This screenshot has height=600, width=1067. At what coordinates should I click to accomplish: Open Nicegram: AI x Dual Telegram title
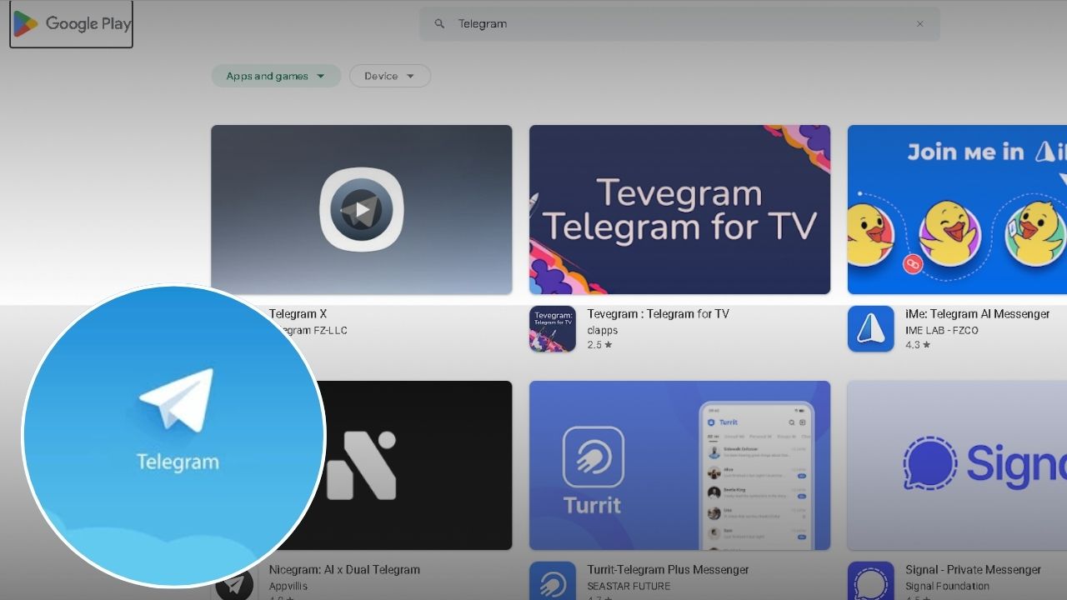tap(344, 570)
